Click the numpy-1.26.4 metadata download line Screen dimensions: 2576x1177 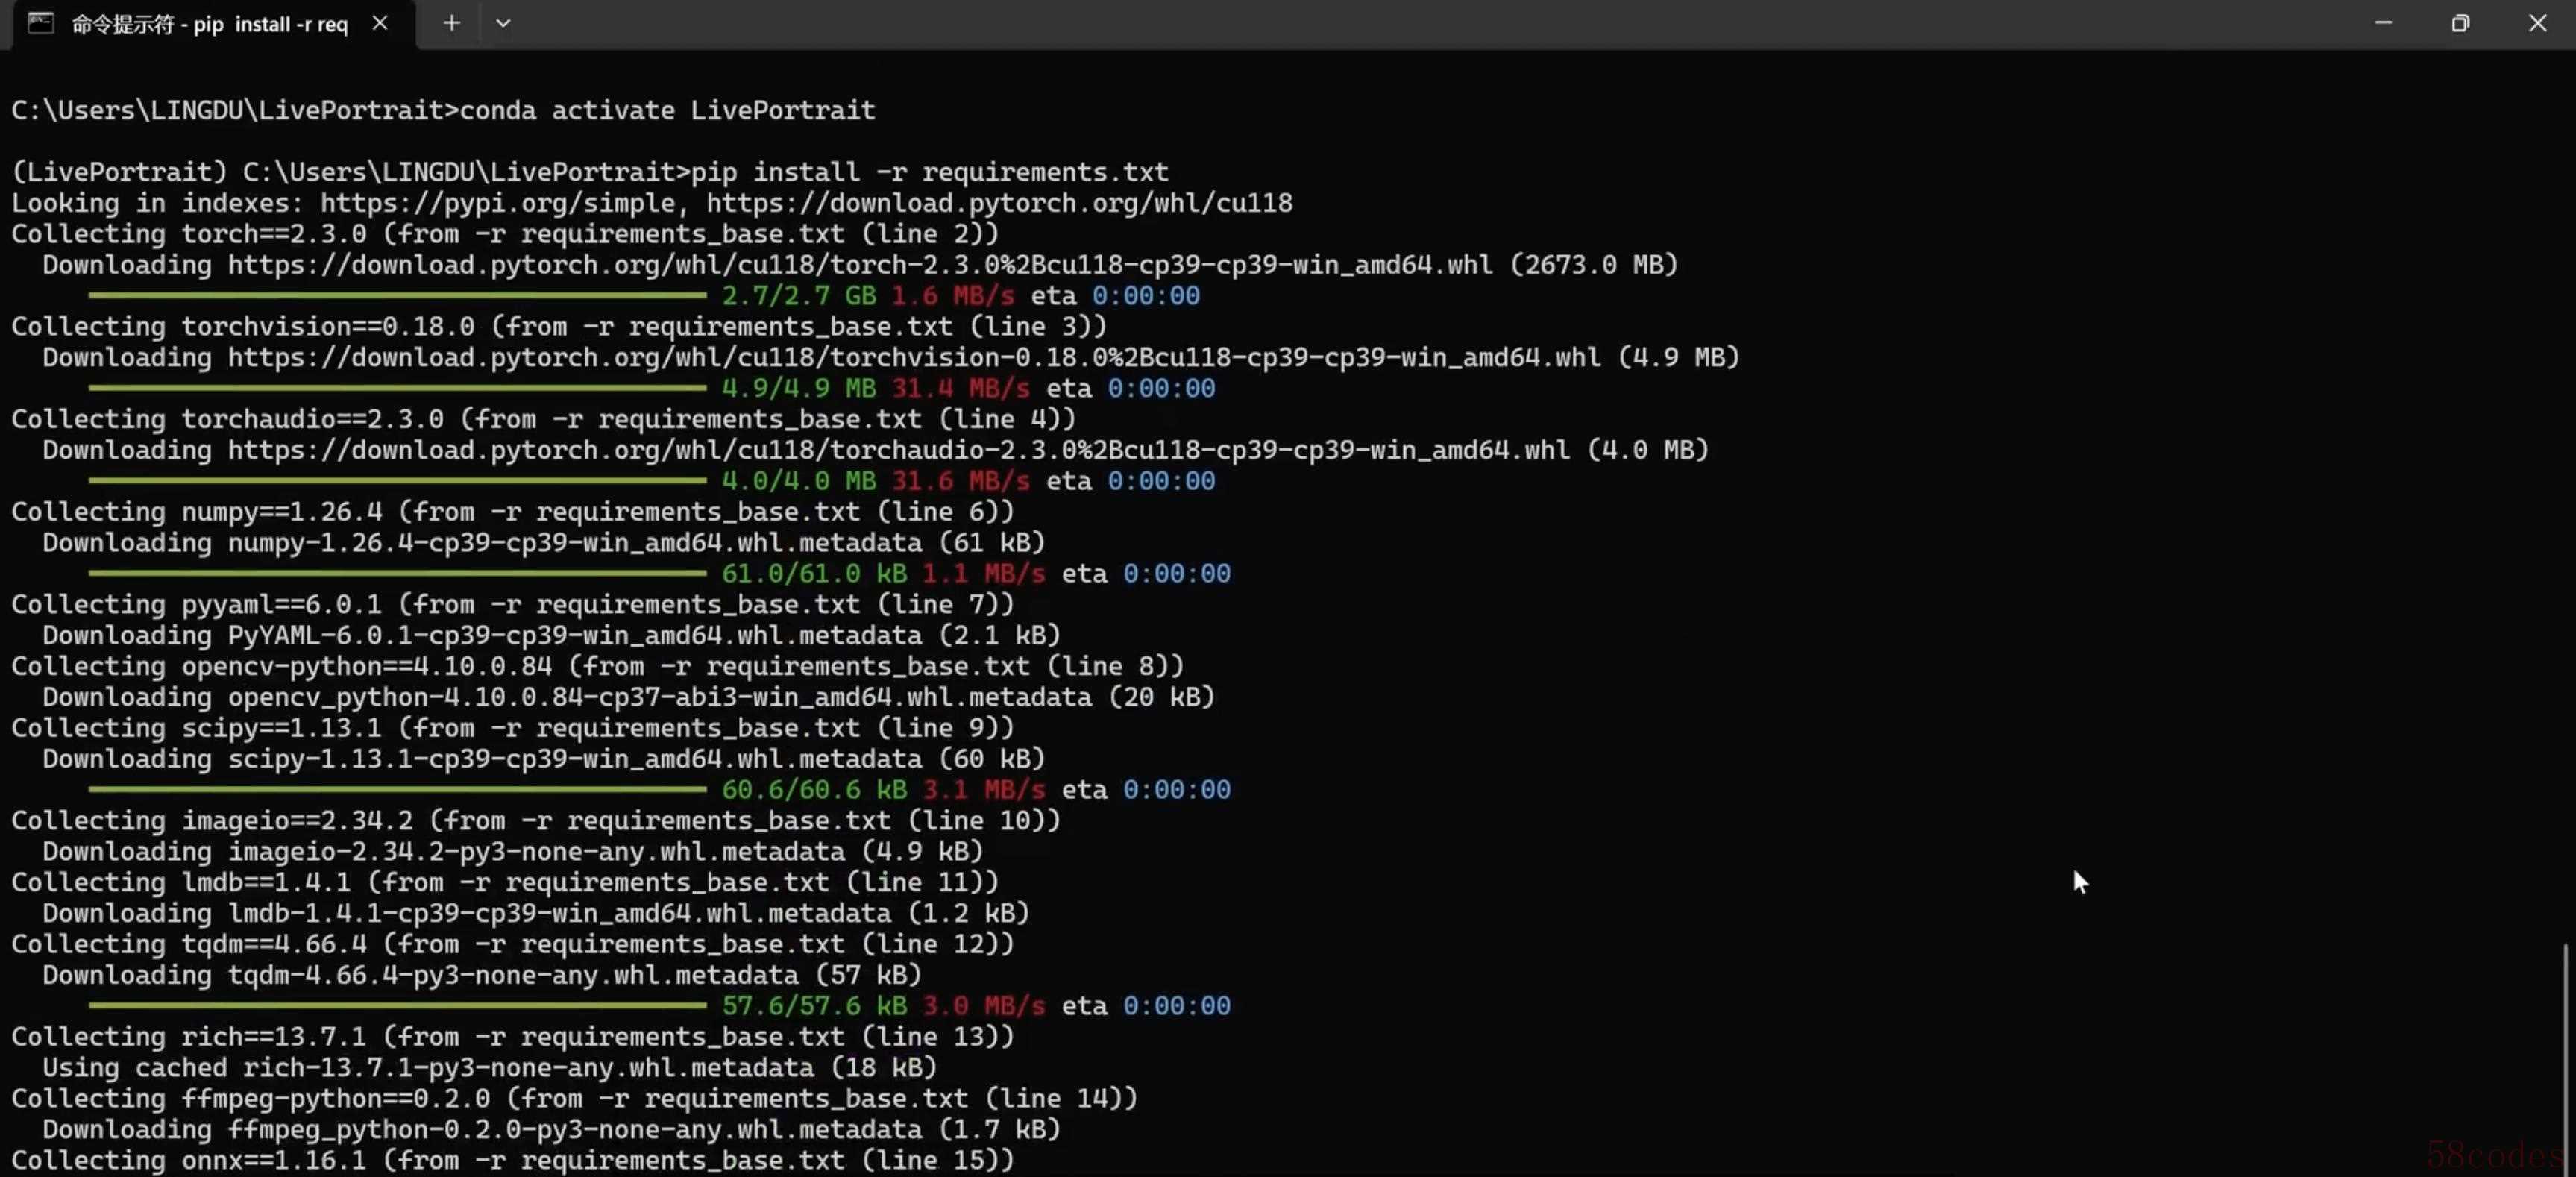pos(543,543)
